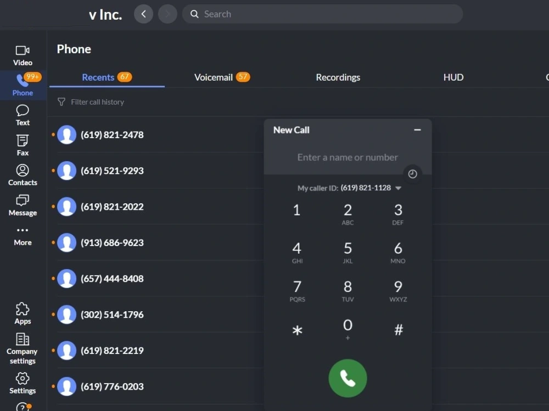Open Settings gear in sidebar
549x411 pixels.
(x=23, y=383)
